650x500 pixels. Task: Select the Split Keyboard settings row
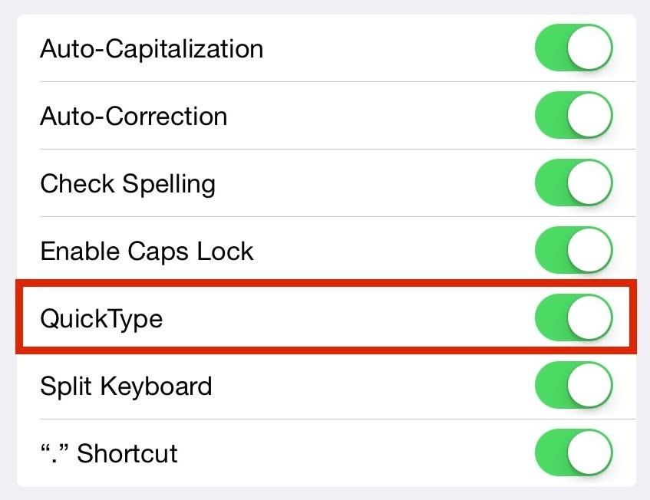coord(126,386)
